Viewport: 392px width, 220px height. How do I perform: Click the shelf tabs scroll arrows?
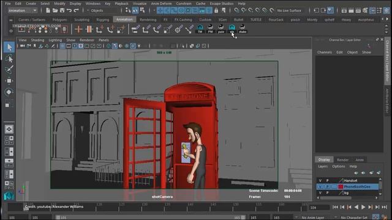coord(385,19)
